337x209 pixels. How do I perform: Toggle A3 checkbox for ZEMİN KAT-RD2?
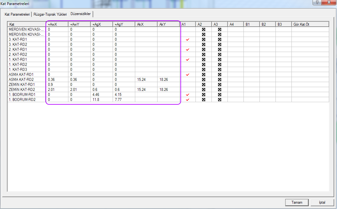click(x=220, y=90)
